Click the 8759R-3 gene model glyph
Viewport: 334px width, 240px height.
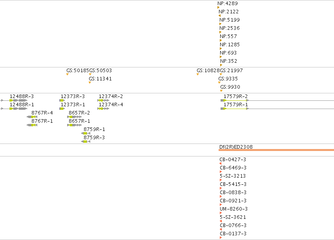(x=86, y=142)
